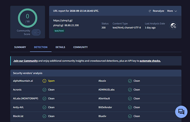Follow the Join our Community link
The height and width of the screenshot is (122, 190).
25,61
